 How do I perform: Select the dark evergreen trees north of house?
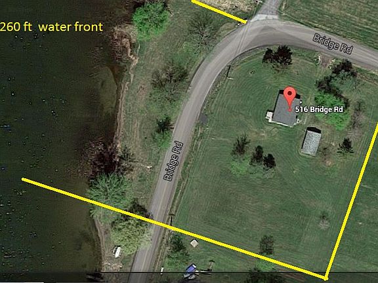278,56
